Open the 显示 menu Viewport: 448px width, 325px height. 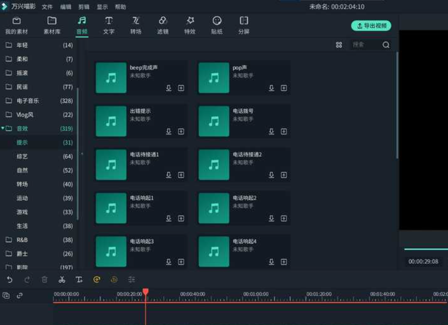[102, 7]
